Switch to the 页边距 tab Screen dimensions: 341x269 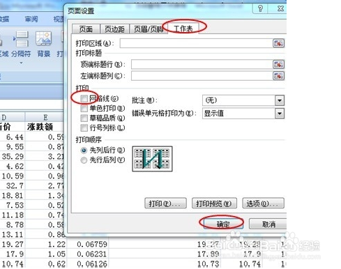pyautogui.click(x=114, y=29)
